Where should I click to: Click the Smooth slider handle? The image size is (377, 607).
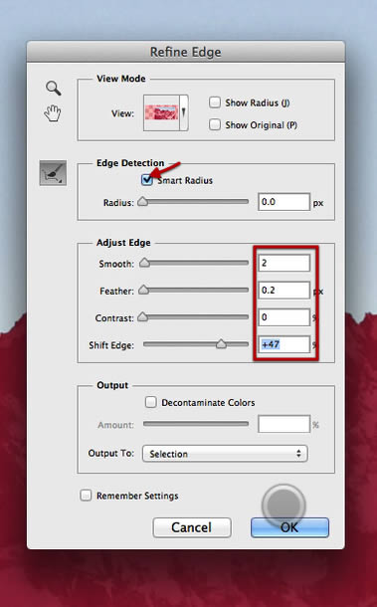tap(144, 263)
